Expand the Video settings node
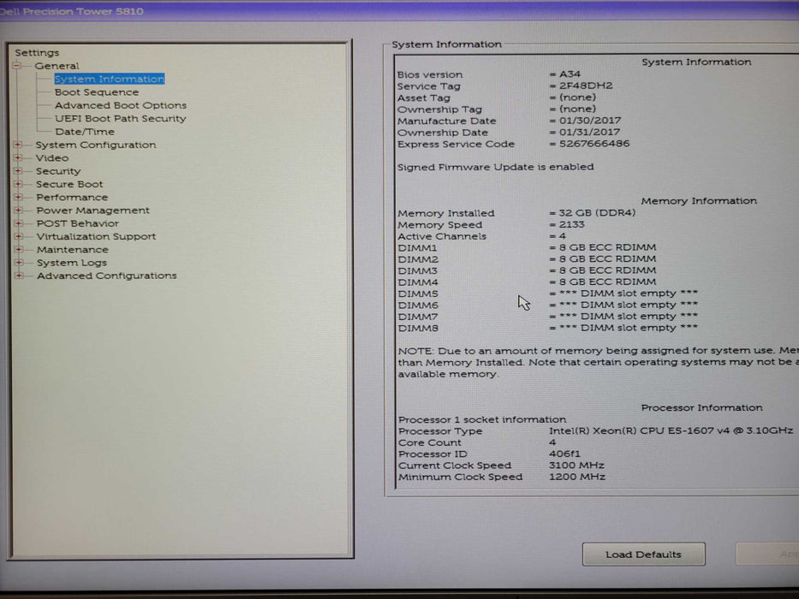Image resolution: width=799 pixels, height=599 pixels. (18, 158)
